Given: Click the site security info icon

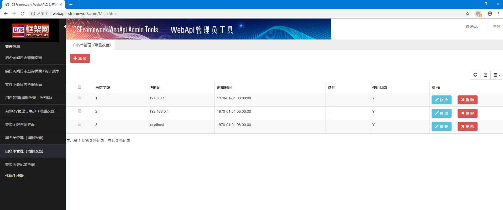Looking at the screenshot, I should 33,14.
